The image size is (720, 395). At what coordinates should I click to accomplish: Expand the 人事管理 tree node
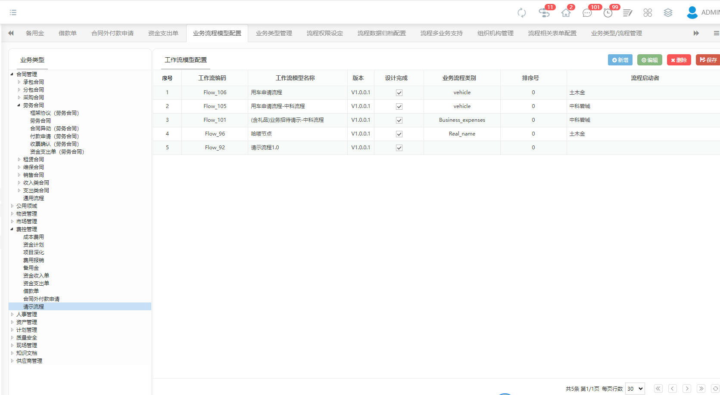coord(12,315)
